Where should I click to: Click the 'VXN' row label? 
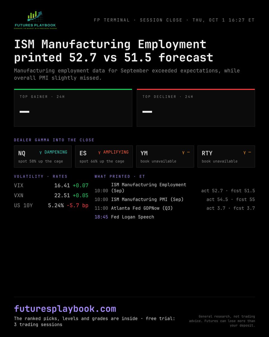tap(18, 195)
